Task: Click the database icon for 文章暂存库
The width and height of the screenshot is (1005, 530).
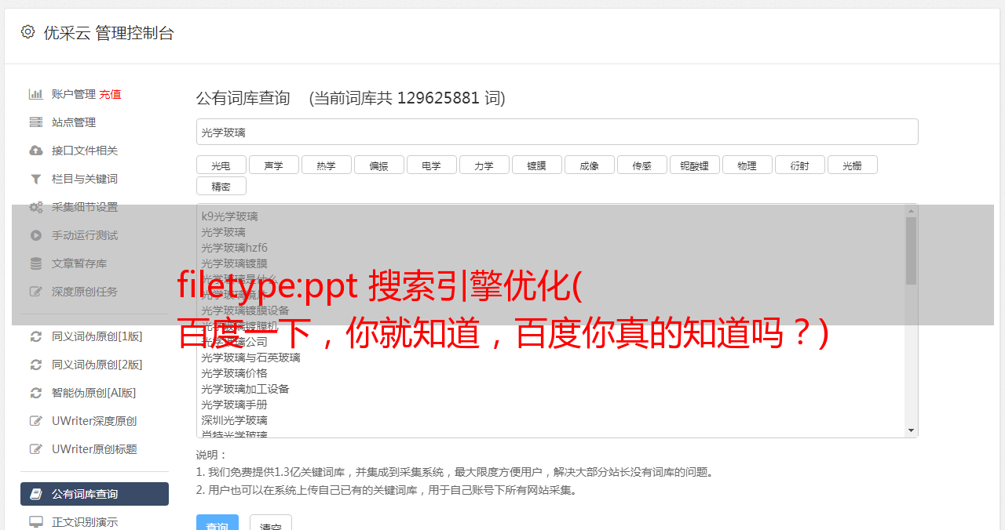Action: [x=36, y=263]
